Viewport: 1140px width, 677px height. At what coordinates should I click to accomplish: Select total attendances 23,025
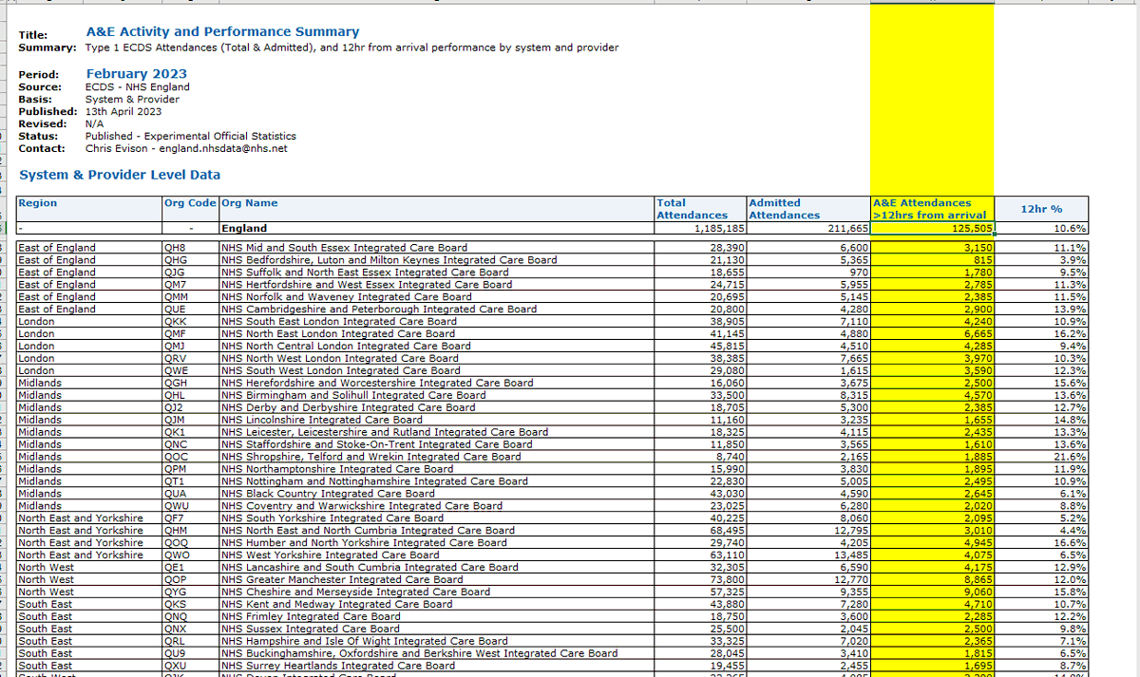tap(700, 506)
